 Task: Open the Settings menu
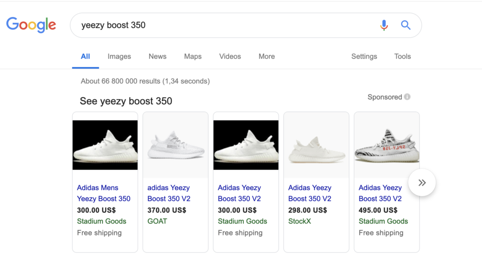tap(364, 56)
